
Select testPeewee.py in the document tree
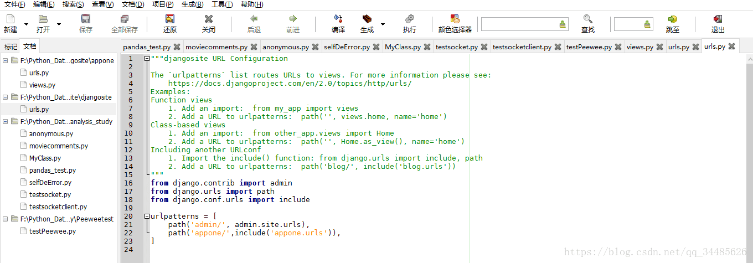[x=53, y=231]
